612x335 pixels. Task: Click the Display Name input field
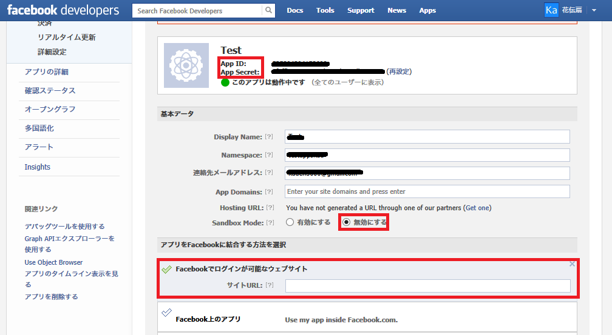coord(427,137)
